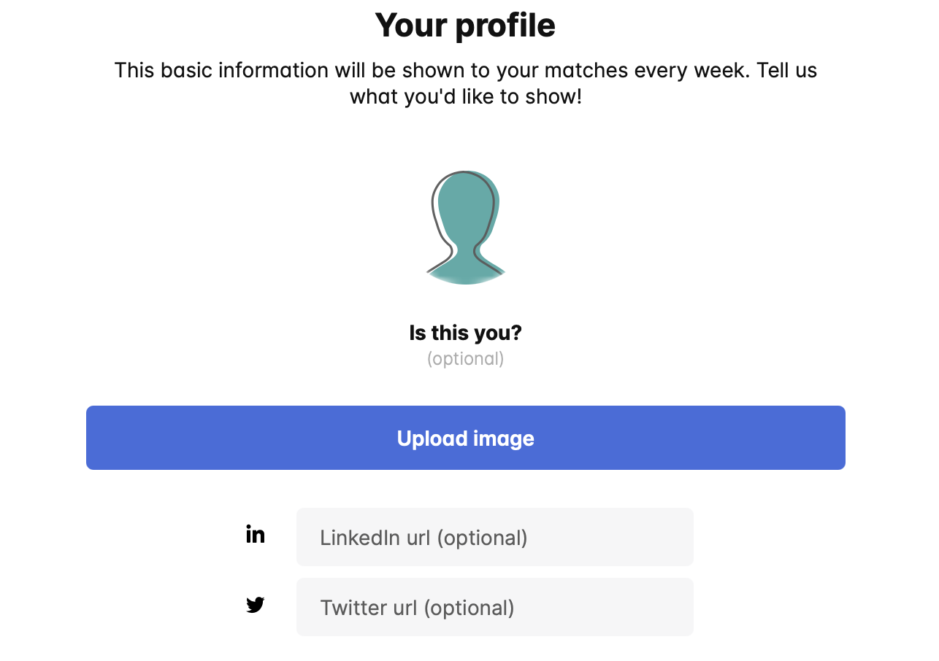Focus the Twitter url input field
This screenshot has height=661, width=939.
pyautogui.click(x=494, y=607)
